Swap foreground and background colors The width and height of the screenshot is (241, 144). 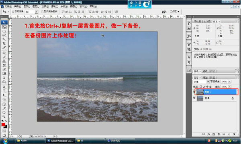point(6,121)
